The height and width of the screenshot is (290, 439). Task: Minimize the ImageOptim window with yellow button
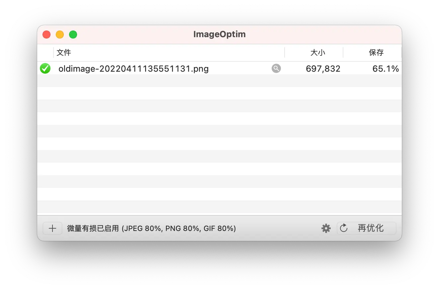(x=60, y=35)
